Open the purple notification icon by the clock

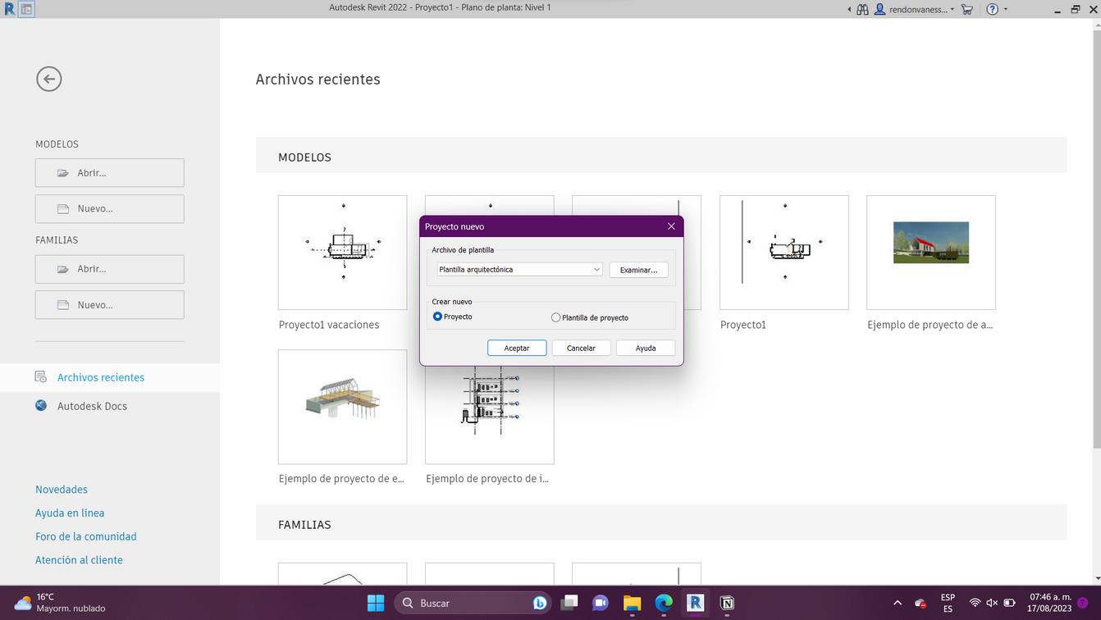(x=1083, y=603)
